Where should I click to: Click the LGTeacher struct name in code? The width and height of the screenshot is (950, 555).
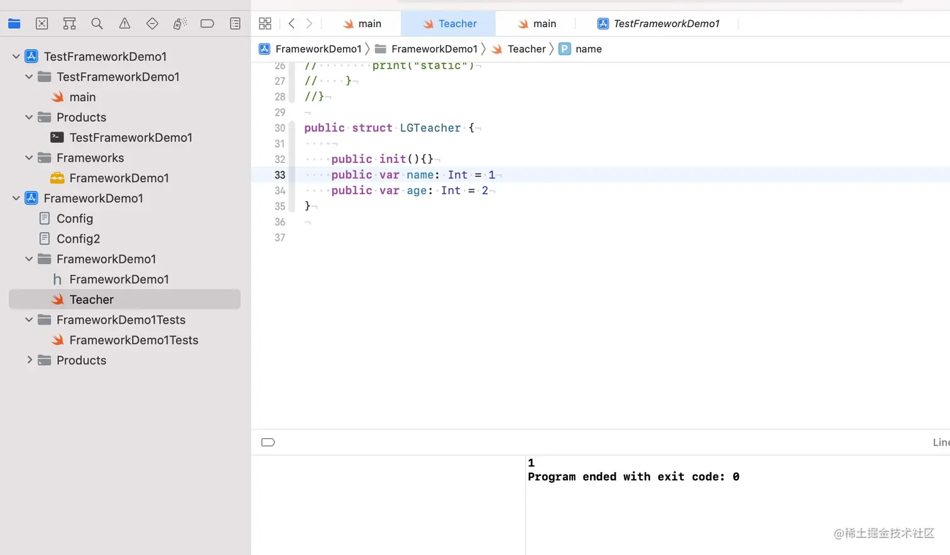[x=430, y=128]
